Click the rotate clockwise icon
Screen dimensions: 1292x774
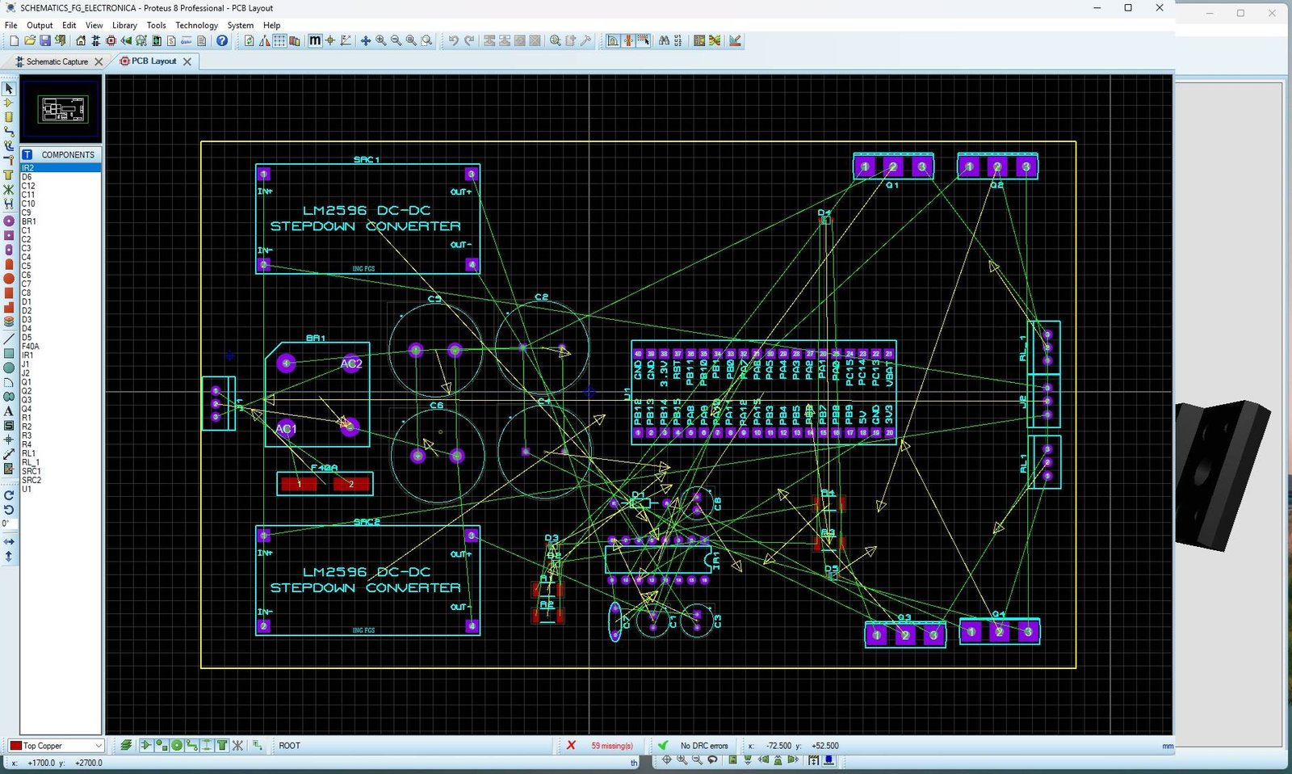pyautogui.click(x=9, y=495)
